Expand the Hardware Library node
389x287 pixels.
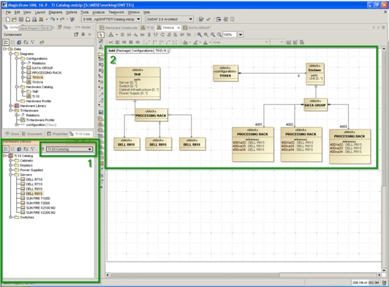point(10,106)
